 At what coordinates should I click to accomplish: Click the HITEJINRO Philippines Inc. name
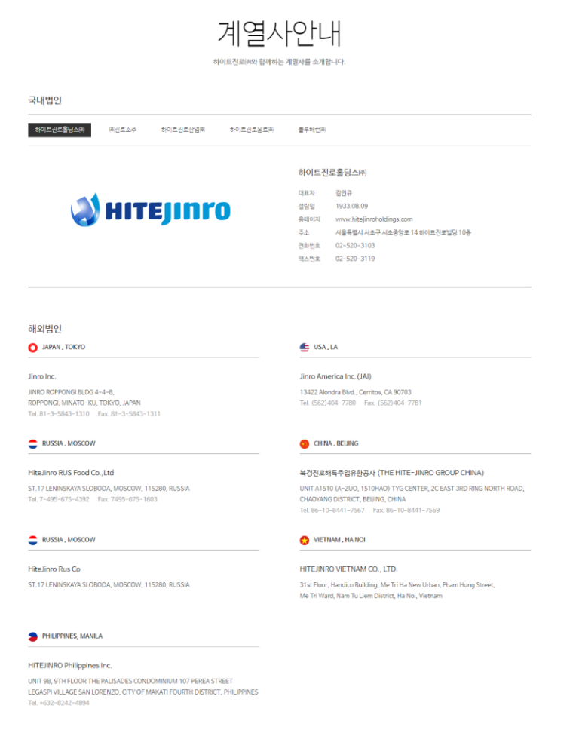[69, 666]
